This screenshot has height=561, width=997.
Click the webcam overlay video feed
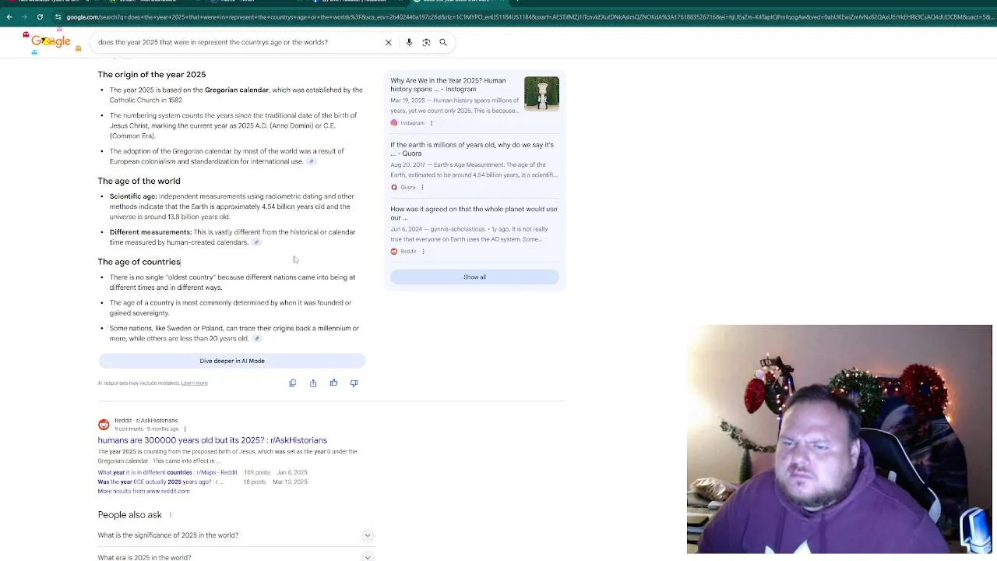(840, 439)
